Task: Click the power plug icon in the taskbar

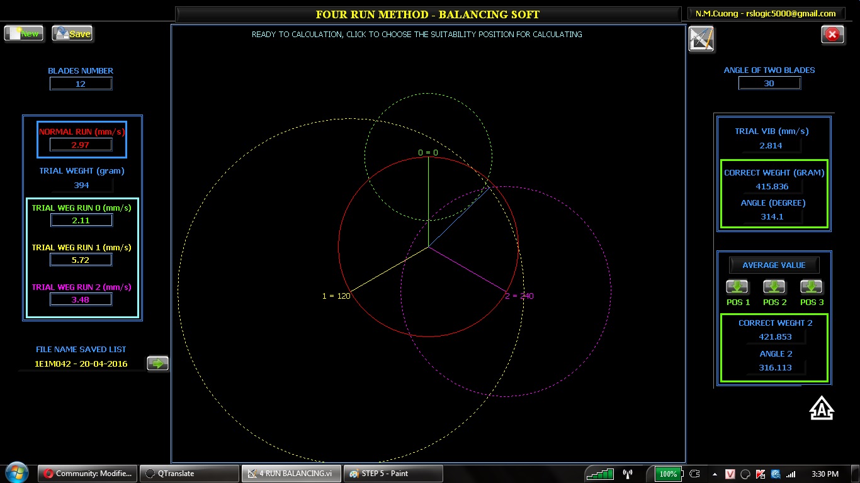Action: 694,474
